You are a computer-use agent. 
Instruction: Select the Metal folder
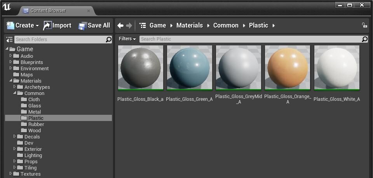pyautogui.click(x=34, y=112)
